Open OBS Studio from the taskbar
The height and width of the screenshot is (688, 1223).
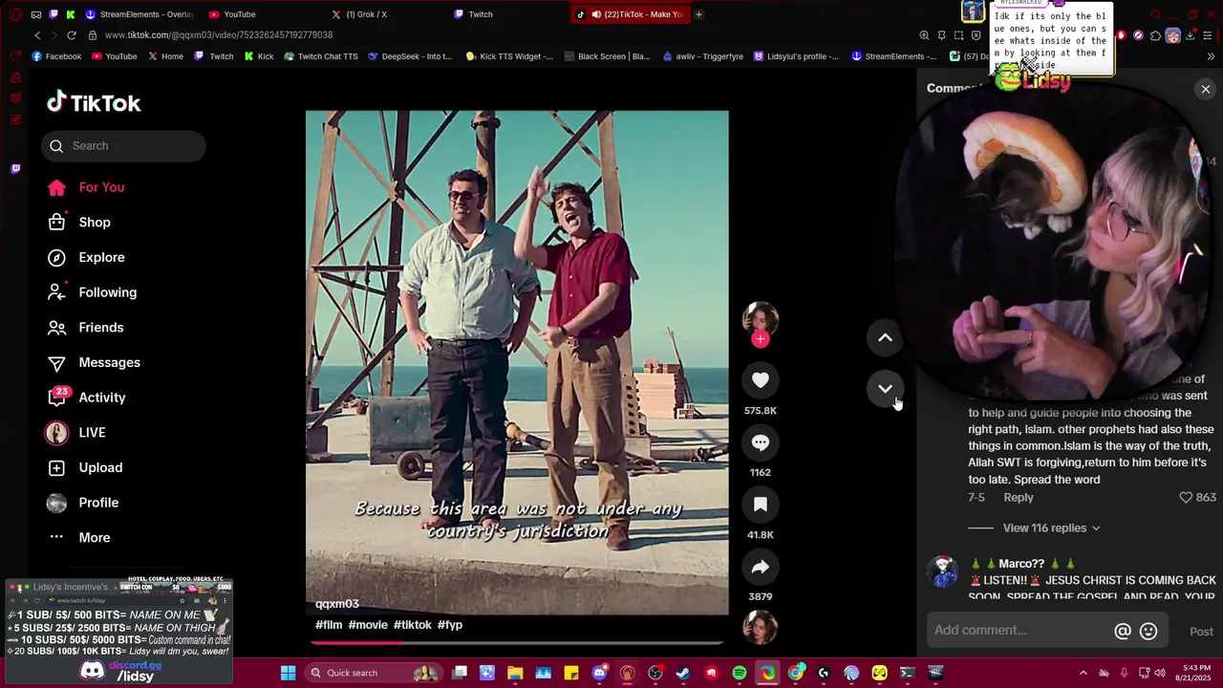pos(655,673)
